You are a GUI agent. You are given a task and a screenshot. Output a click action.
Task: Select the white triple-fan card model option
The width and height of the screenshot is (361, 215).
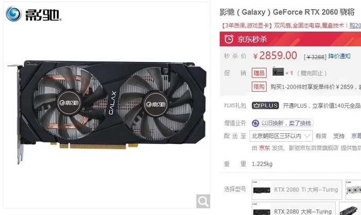353,190
